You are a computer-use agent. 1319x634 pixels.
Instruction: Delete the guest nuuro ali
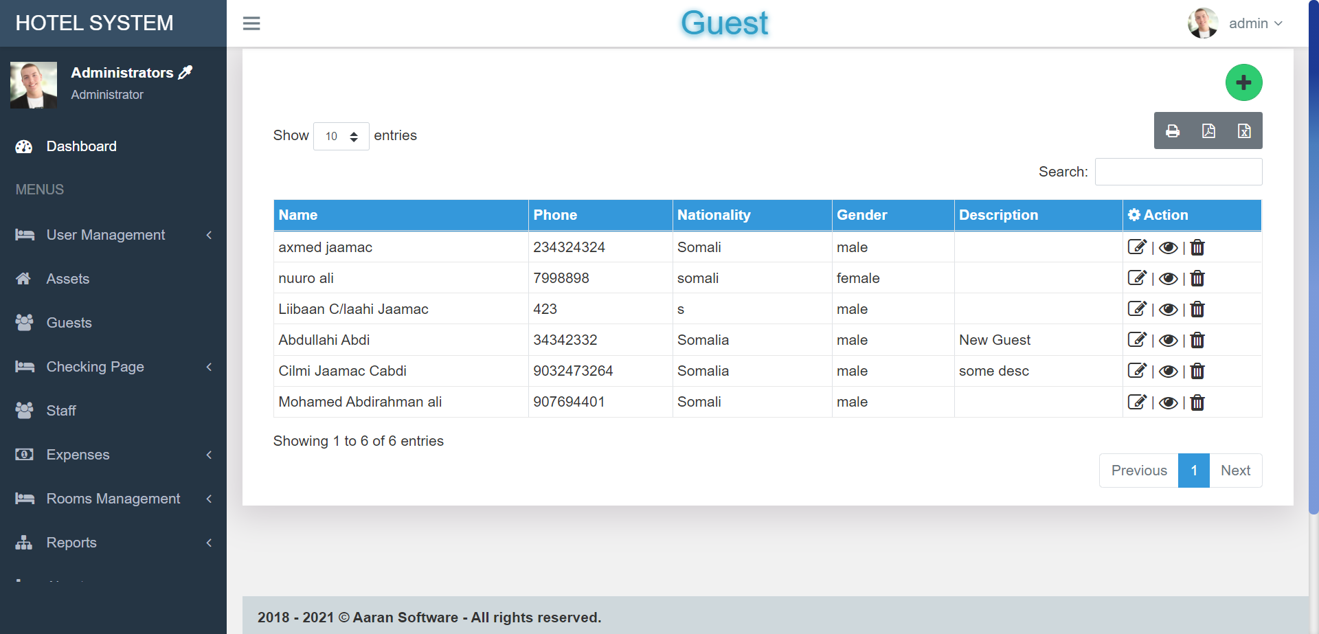tap(1197, 278)
